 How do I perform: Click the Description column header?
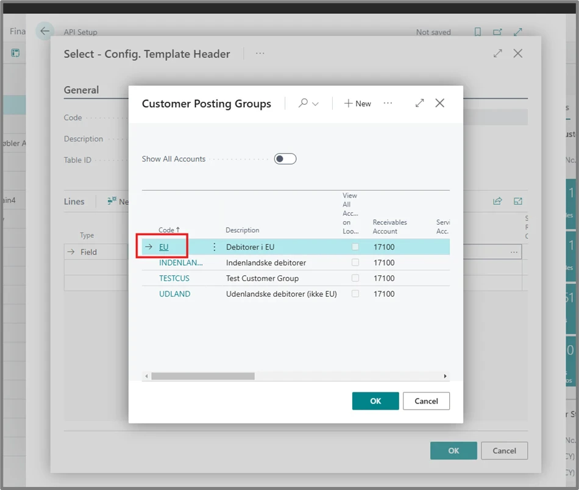coord(242,230)
